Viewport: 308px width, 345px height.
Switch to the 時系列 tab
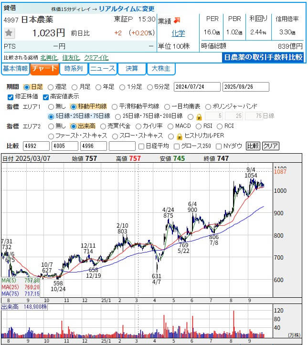(74, 69)
